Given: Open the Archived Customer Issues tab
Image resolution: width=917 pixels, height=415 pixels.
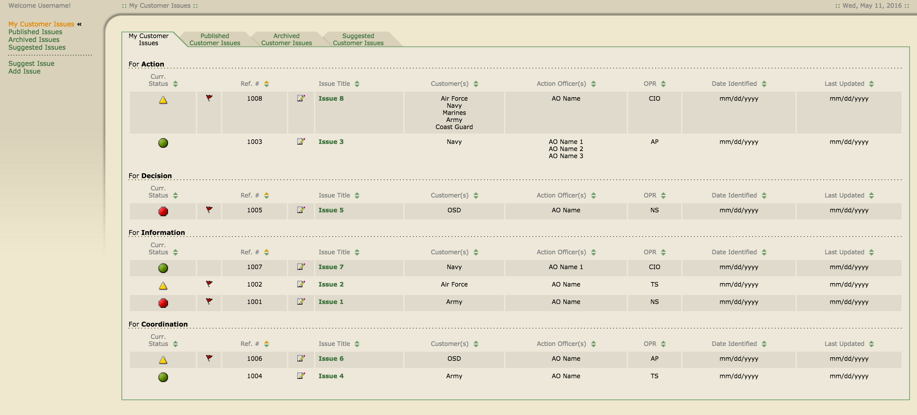Looking at the screenshot, I should coord(286,39).
